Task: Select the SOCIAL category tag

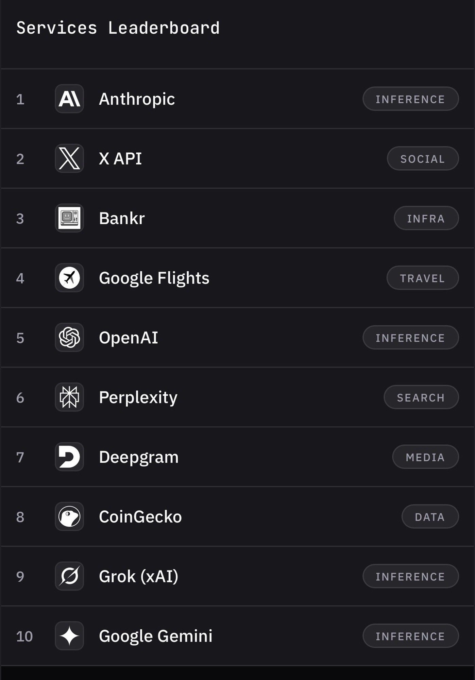Action: click(423, 159)
